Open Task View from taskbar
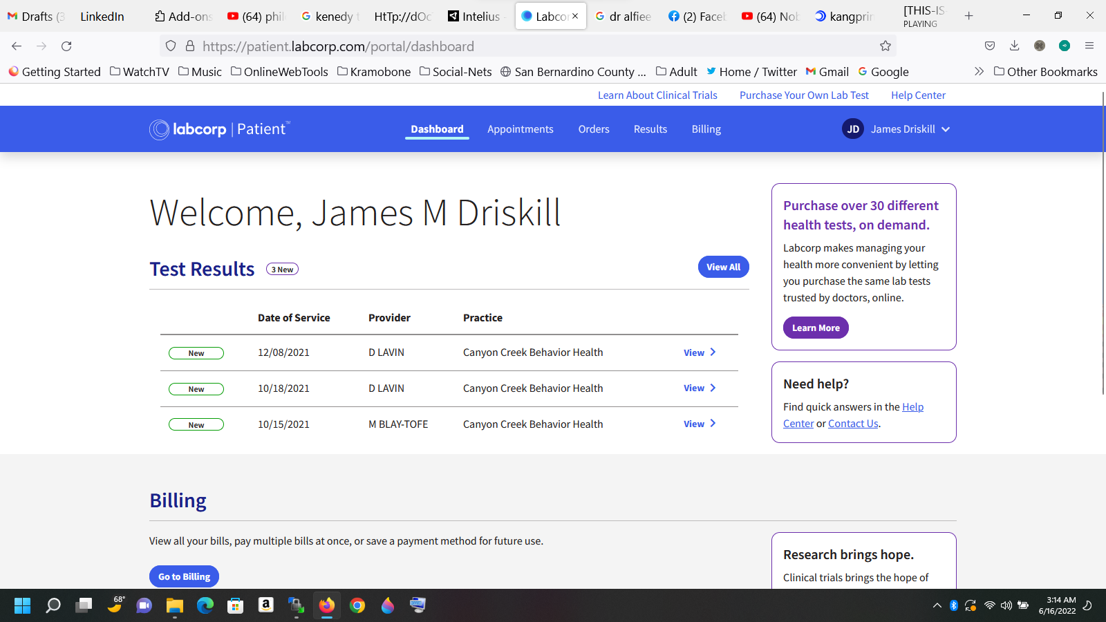1106x622 pixels. [84, 605]
